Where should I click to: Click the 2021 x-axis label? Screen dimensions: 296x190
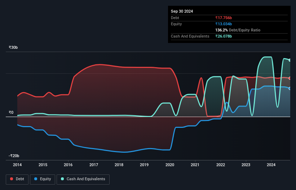pos(195,165)
